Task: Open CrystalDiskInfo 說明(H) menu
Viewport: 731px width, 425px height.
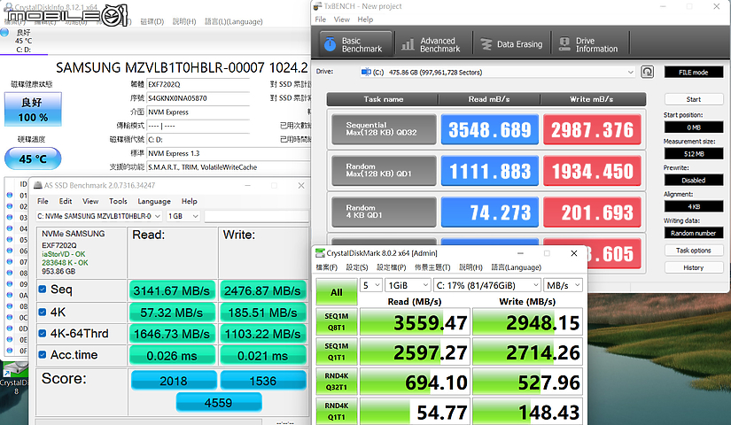Action: (184, 21)
